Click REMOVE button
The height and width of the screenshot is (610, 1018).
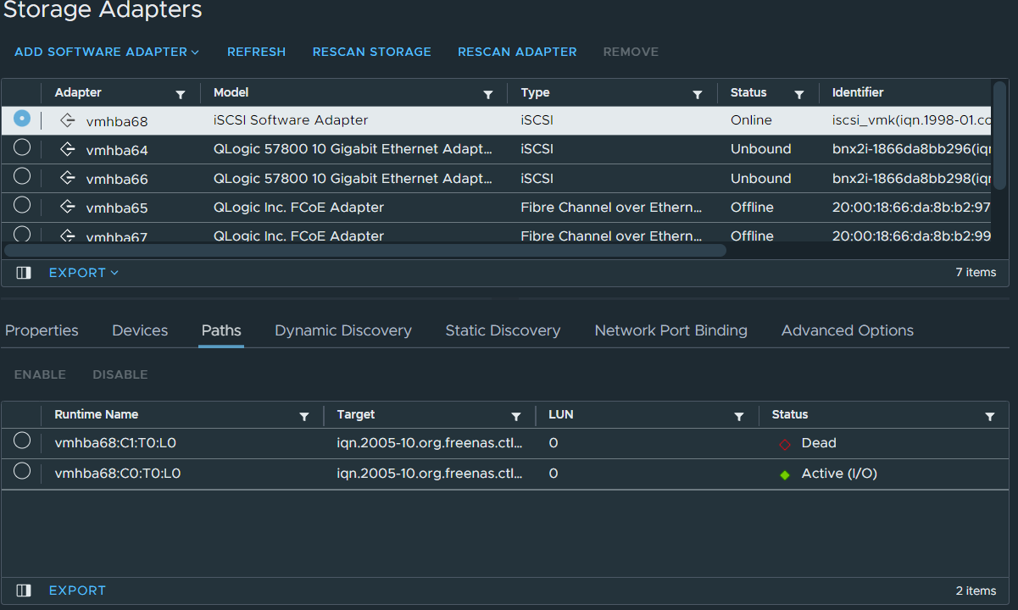(631, 52)
